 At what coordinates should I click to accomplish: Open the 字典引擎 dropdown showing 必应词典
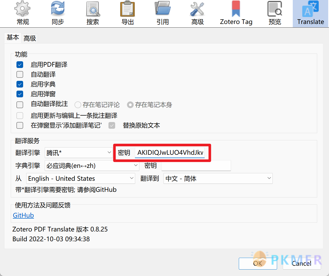pyautogui.click(x=92, y=166)
